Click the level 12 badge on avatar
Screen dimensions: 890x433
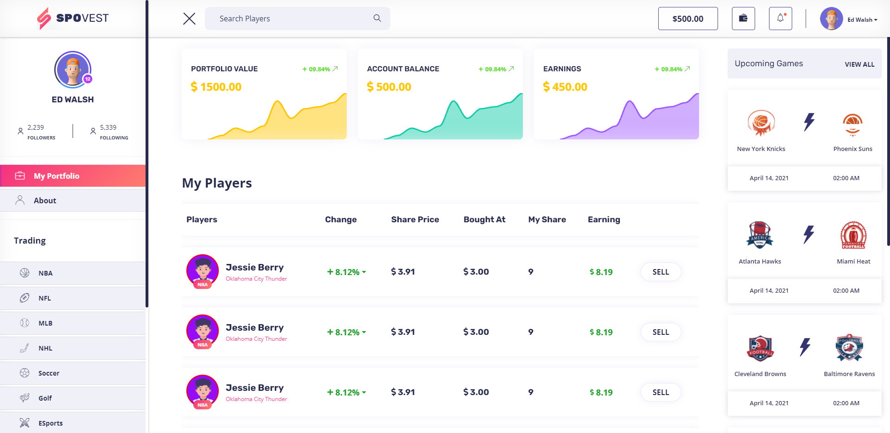(88, 79)
